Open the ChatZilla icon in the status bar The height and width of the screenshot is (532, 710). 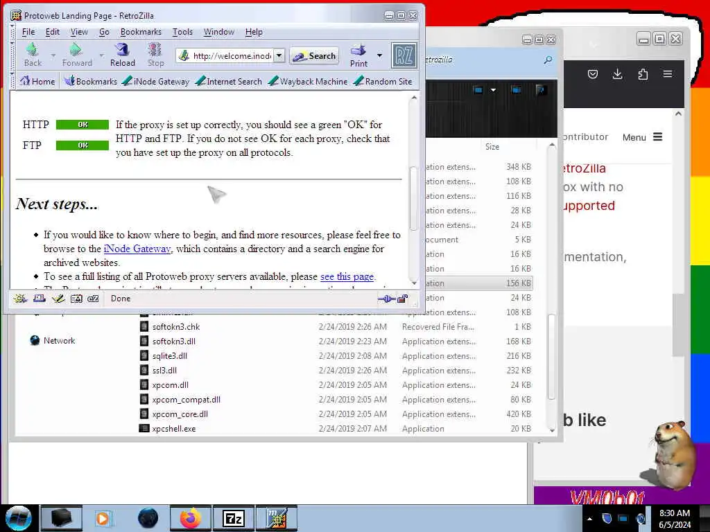point(93,299)
